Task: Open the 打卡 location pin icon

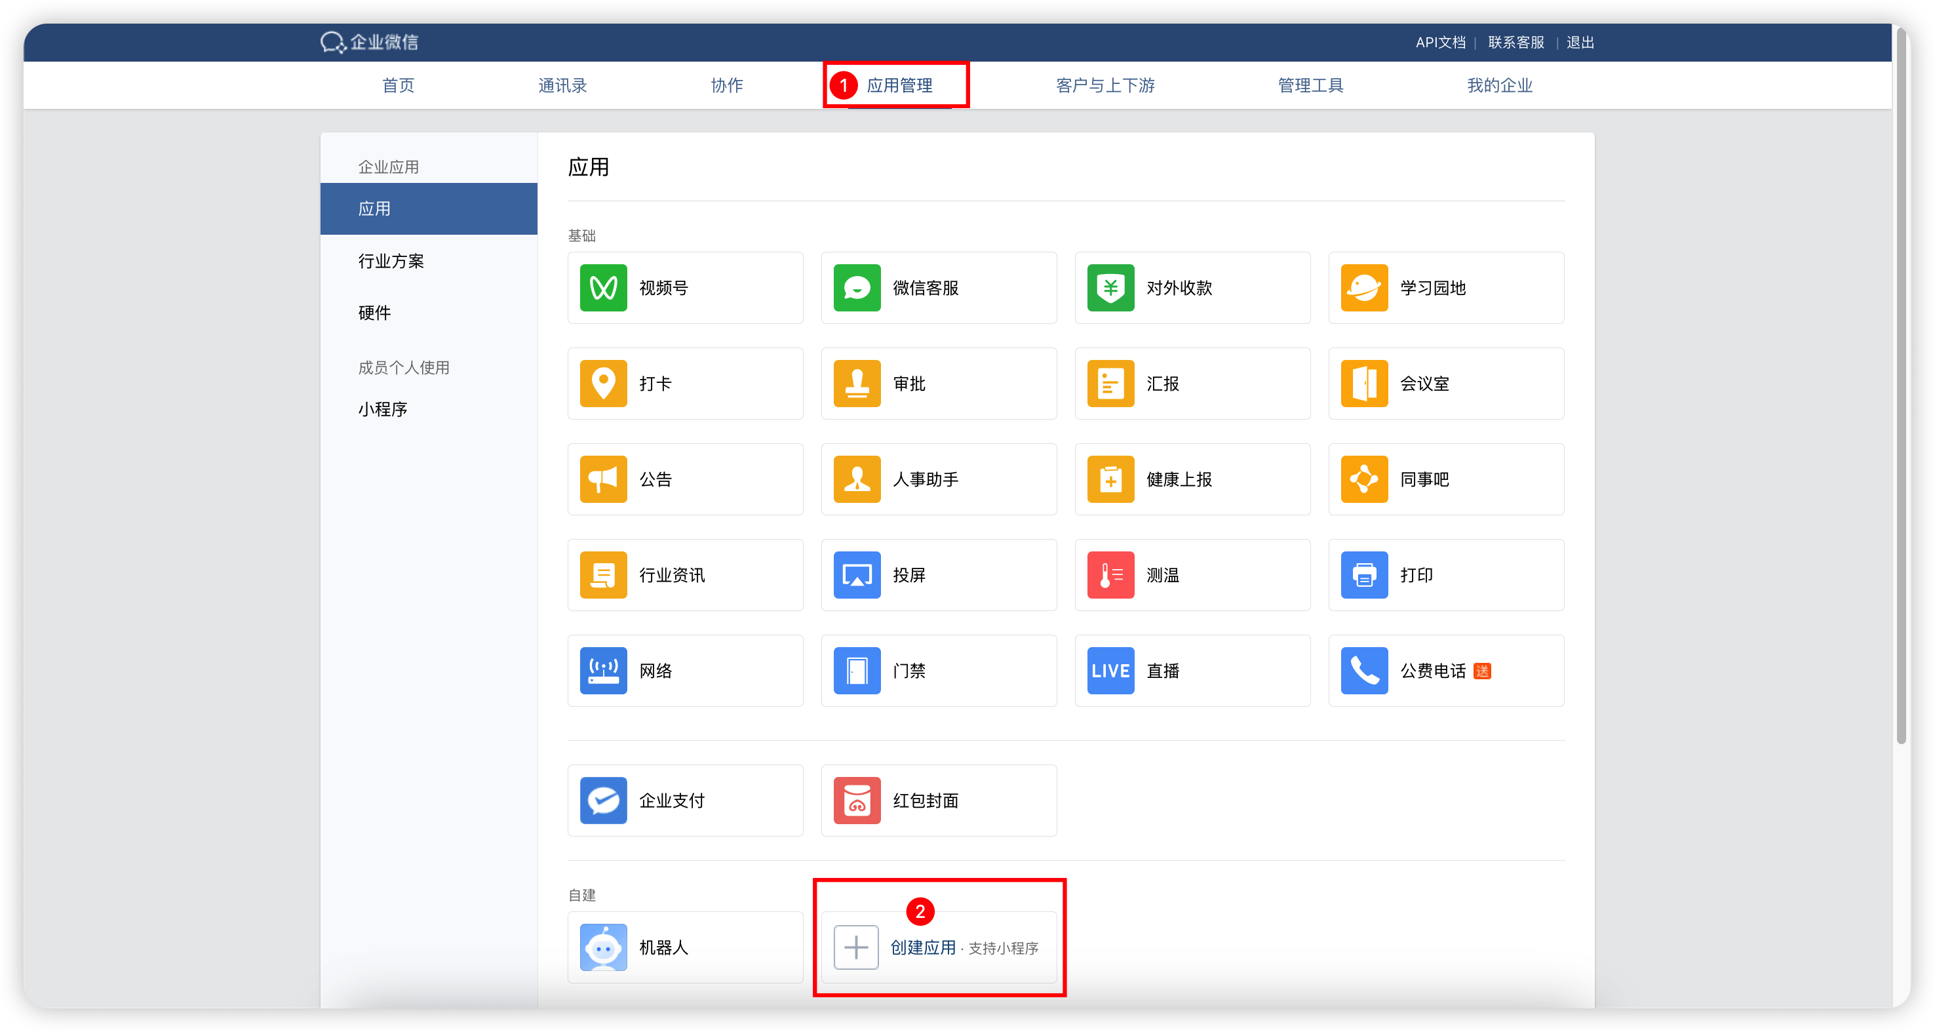Action: [603, 383]
